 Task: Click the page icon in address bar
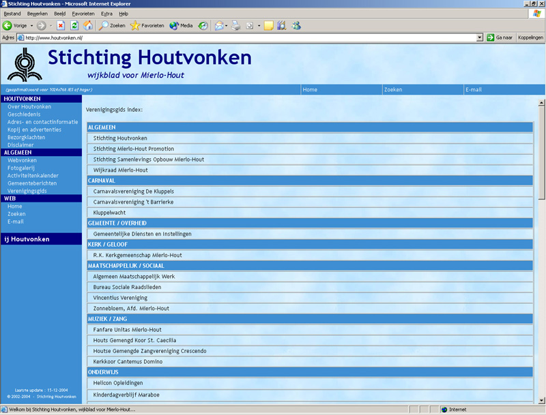click(x=21, y=37)
